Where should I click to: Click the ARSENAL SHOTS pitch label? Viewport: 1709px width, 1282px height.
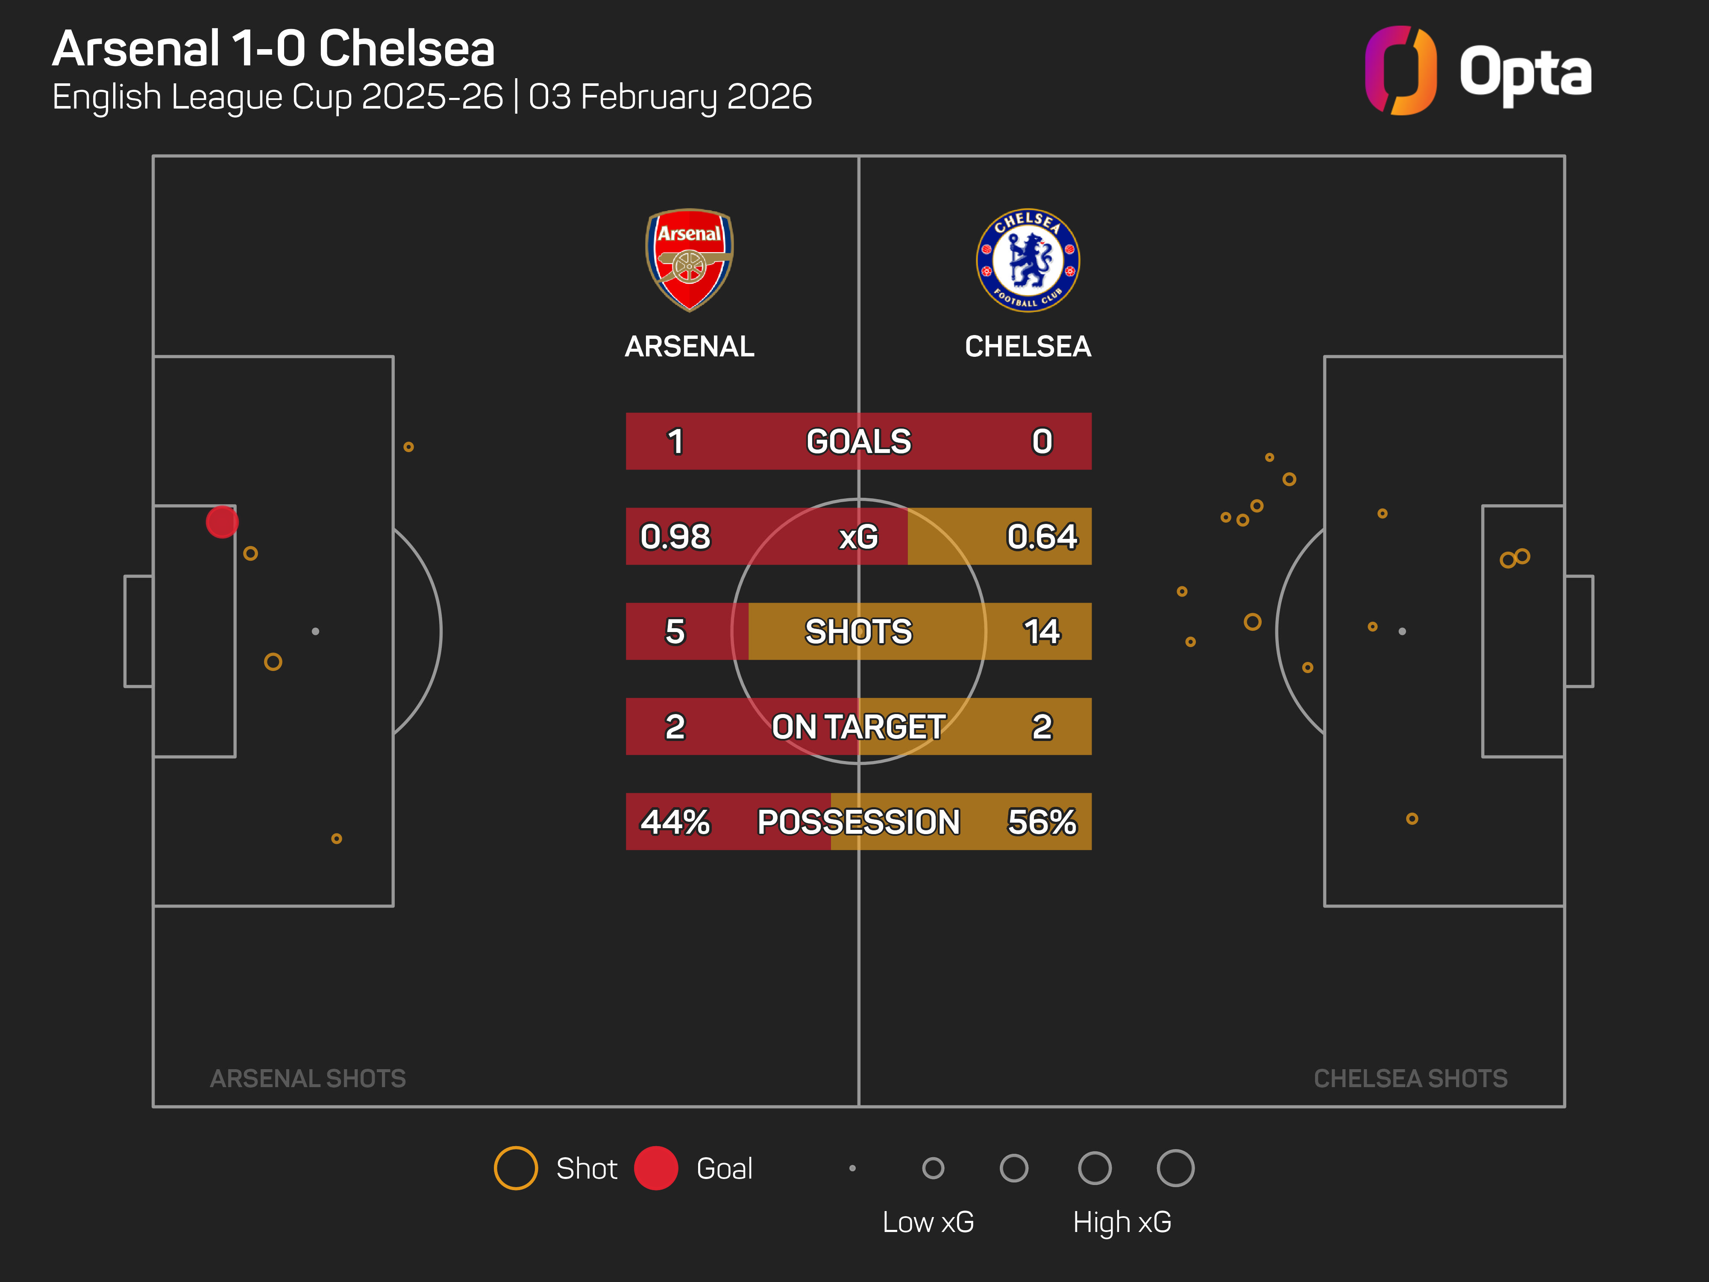pyautogui.click(x=308, y=1078)
